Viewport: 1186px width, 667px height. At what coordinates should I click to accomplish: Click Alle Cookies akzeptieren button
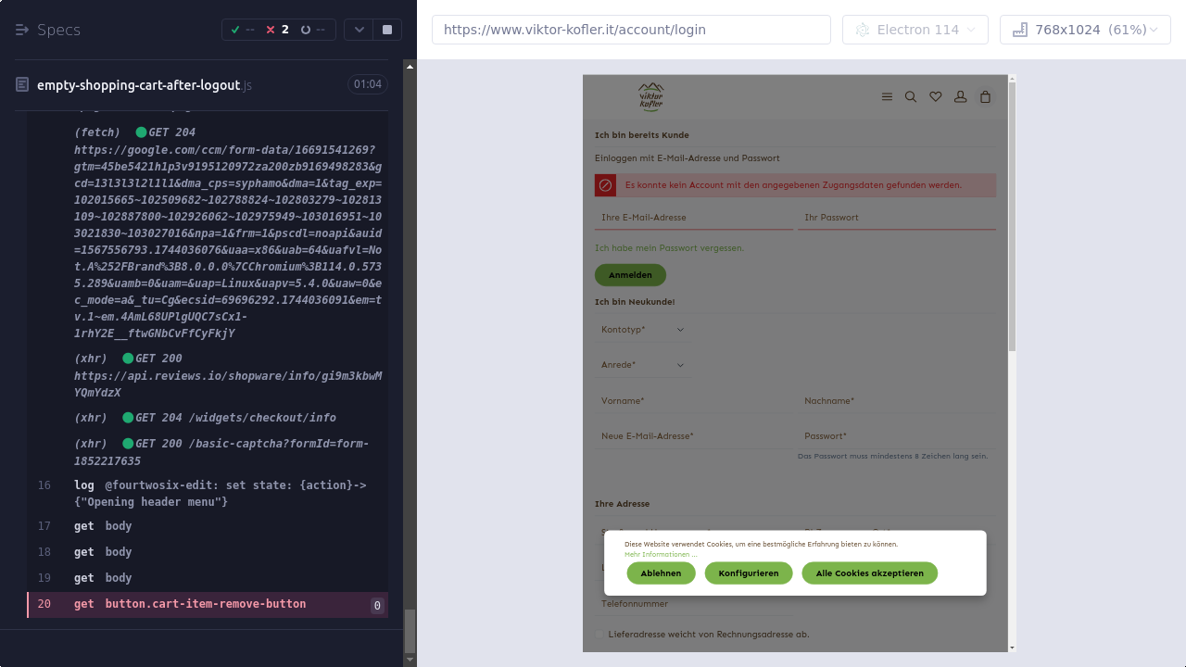pyautogui.click(x=869, y=573)
